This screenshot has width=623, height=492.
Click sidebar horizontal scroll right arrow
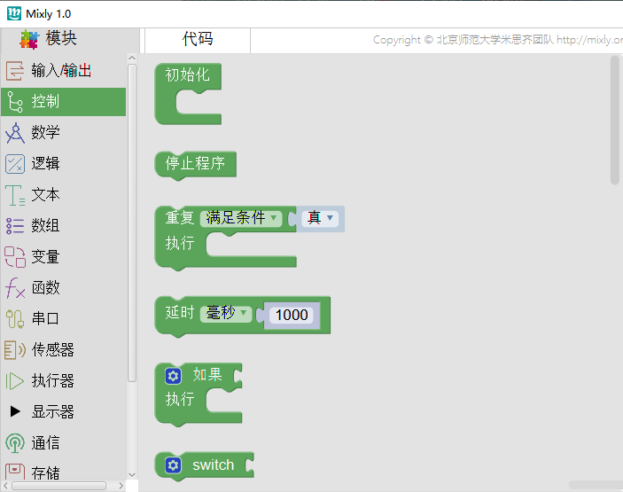coord(121,486)
